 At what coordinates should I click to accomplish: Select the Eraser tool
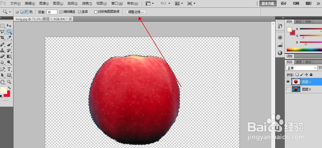[x=3, y=56]
